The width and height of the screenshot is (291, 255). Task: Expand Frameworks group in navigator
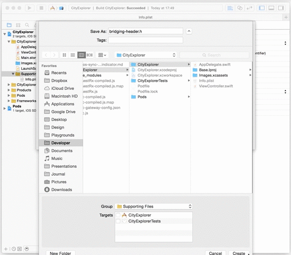[x=9, y=101]
